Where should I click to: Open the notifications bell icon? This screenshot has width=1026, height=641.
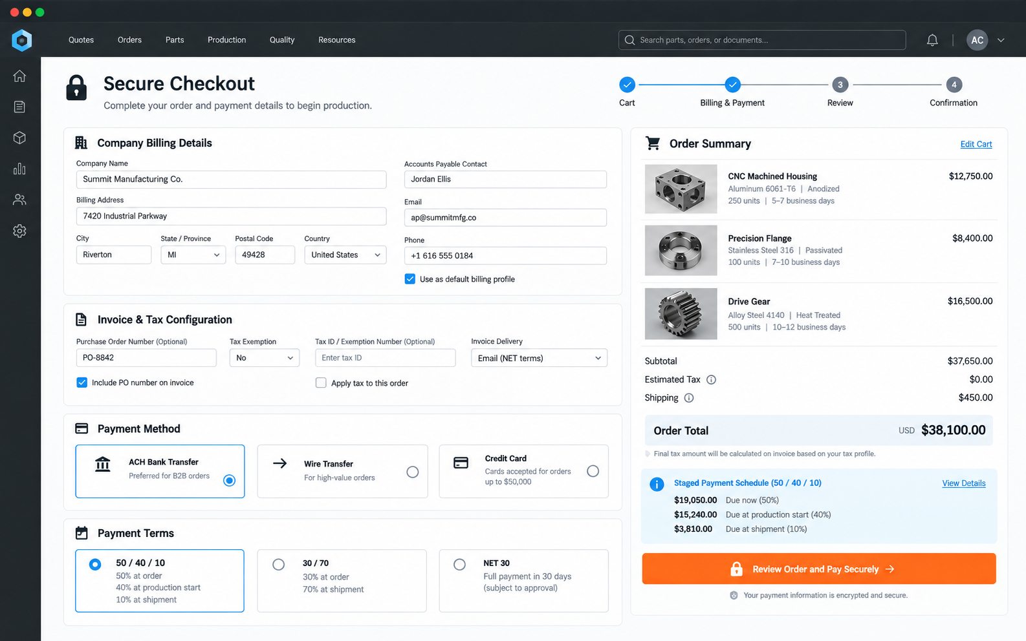pyautogui.click(x=932, y=40)
